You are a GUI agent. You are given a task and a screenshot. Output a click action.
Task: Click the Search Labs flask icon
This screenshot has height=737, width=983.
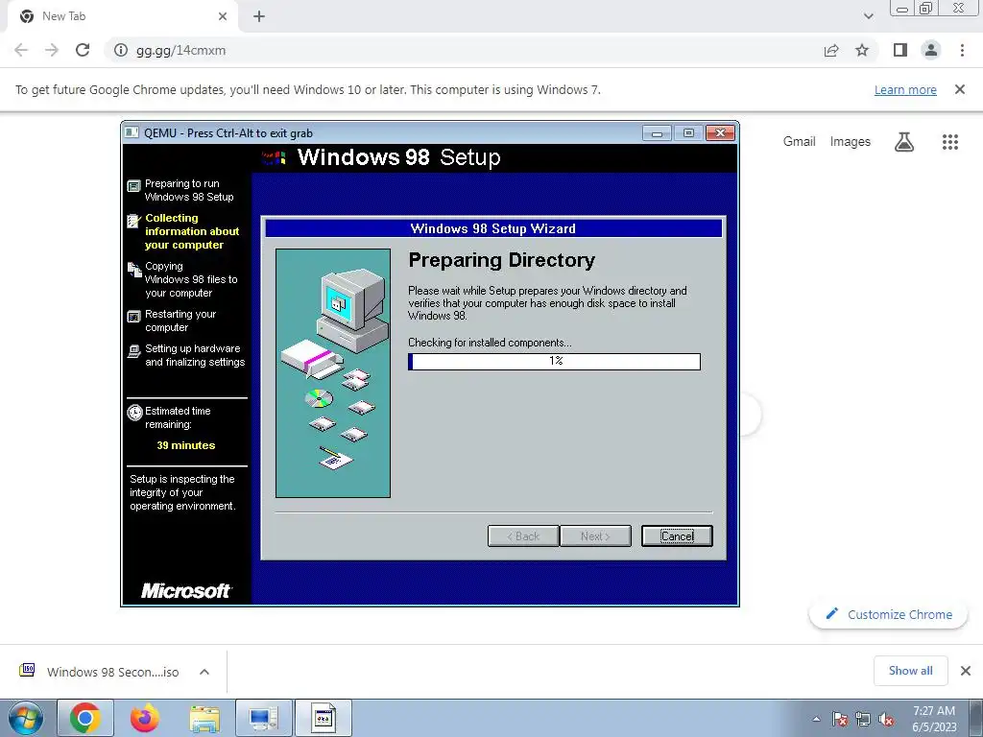coord(904,142)
